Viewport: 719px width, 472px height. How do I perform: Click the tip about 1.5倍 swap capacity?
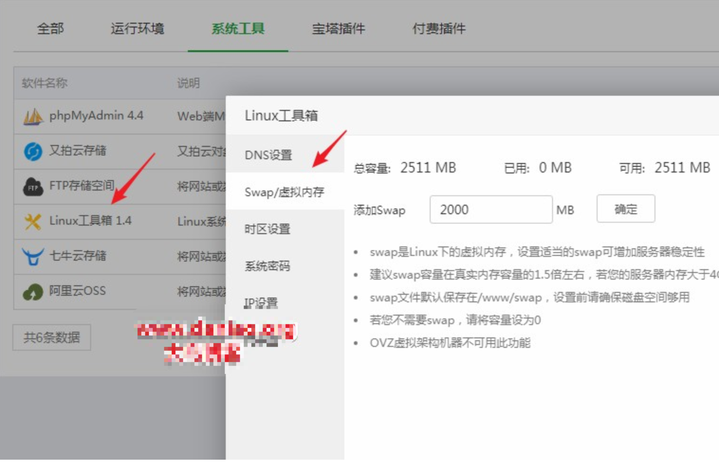[x=544, y=274]
